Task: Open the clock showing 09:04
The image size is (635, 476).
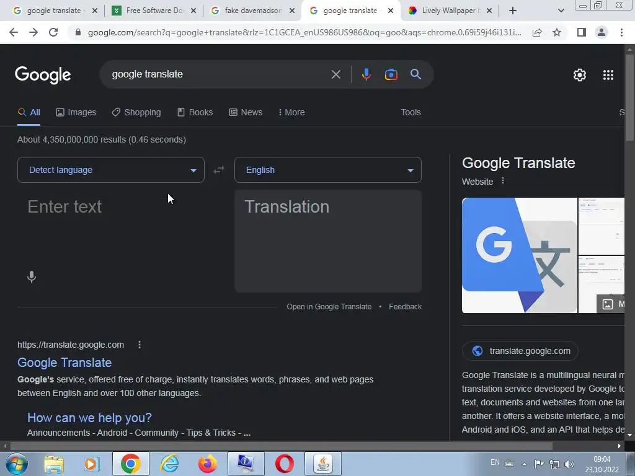Action: (602, 464)
